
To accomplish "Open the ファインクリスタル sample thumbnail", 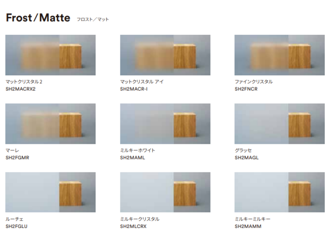I will tap(279, 55).
